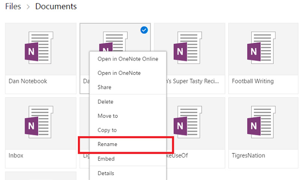Choose Embed from the context menu

coord(106,159)
